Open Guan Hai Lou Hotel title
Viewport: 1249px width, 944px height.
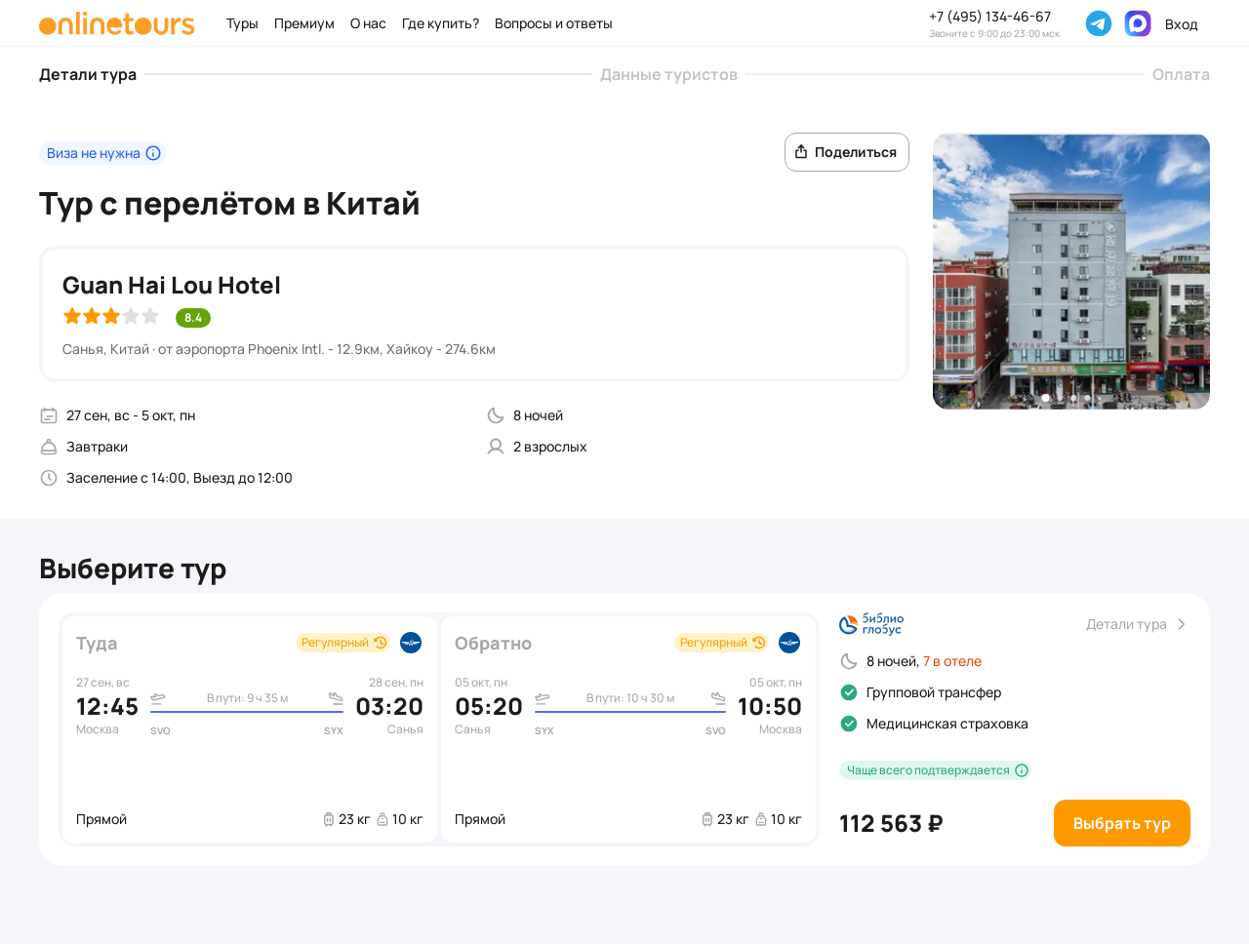point(172,285)
